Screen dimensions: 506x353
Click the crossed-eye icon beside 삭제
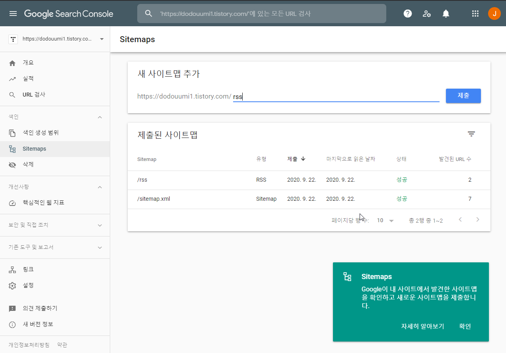12,165
